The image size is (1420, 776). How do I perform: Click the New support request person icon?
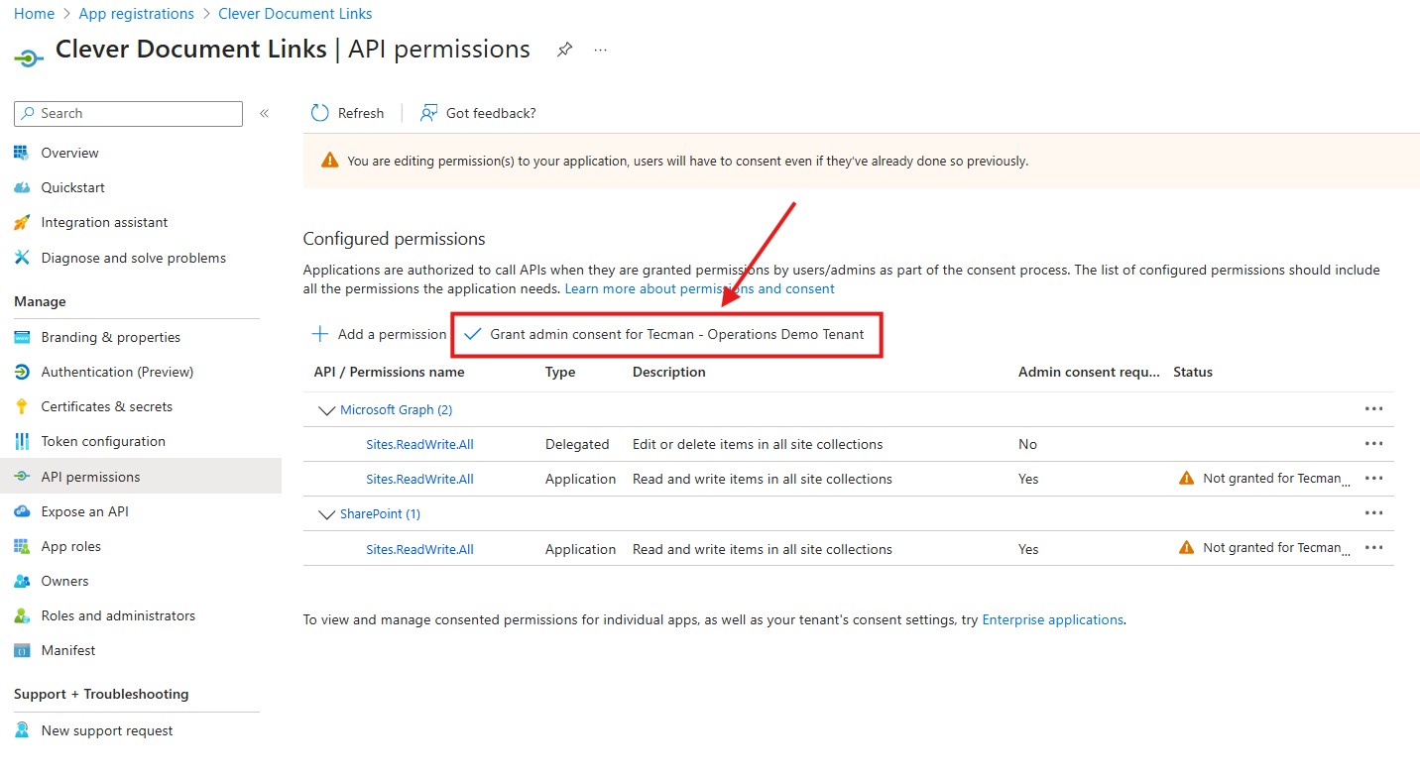[x=22, y=730]
